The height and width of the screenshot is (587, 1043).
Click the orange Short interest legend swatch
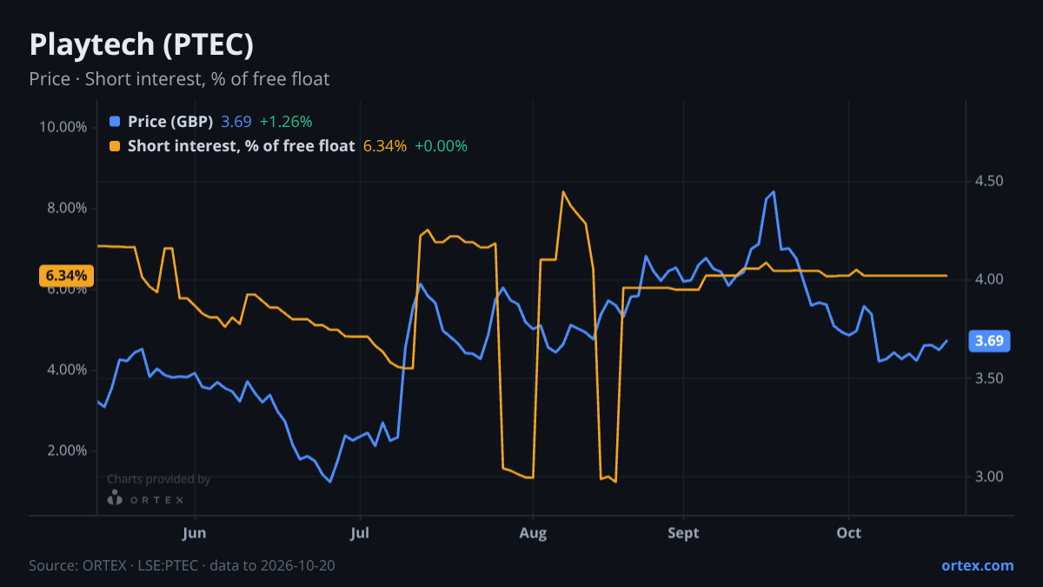click(115, 146)
